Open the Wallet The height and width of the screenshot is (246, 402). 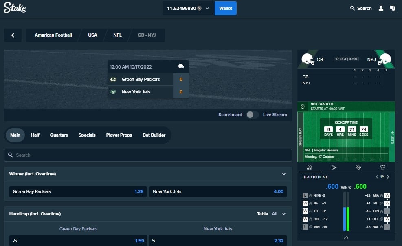[226, 8]
